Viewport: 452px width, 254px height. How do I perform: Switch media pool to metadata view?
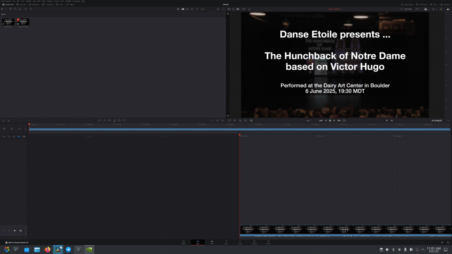[178, 9]
